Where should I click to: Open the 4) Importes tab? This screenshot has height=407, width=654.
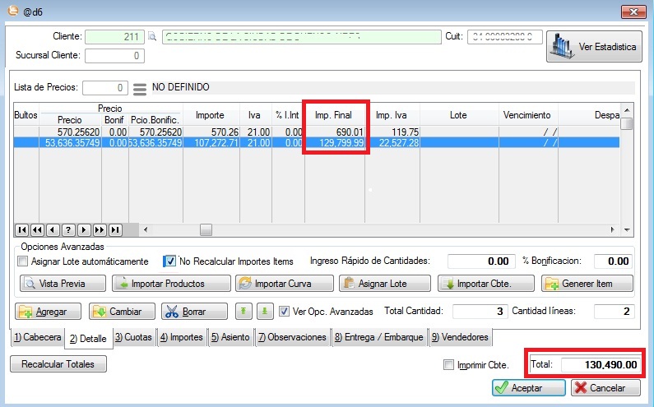tap(183, 336)
